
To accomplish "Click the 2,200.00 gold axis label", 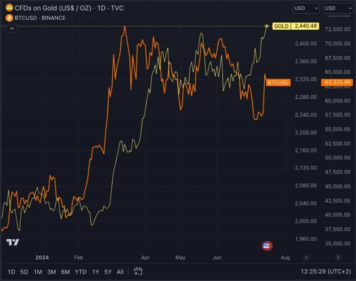I will point(306,132).
